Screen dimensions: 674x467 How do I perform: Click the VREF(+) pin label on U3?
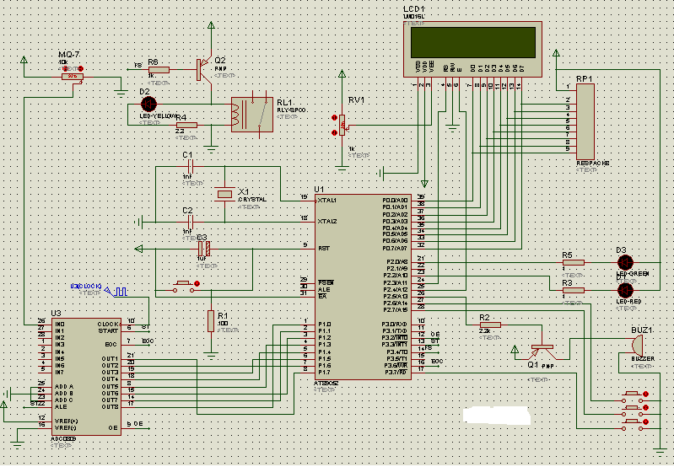click(x=67, y=421)
